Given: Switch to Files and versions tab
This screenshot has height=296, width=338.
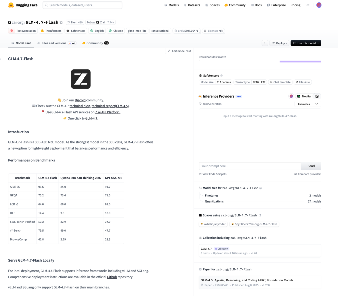Looking at the screenshot, I should (54, 43).
